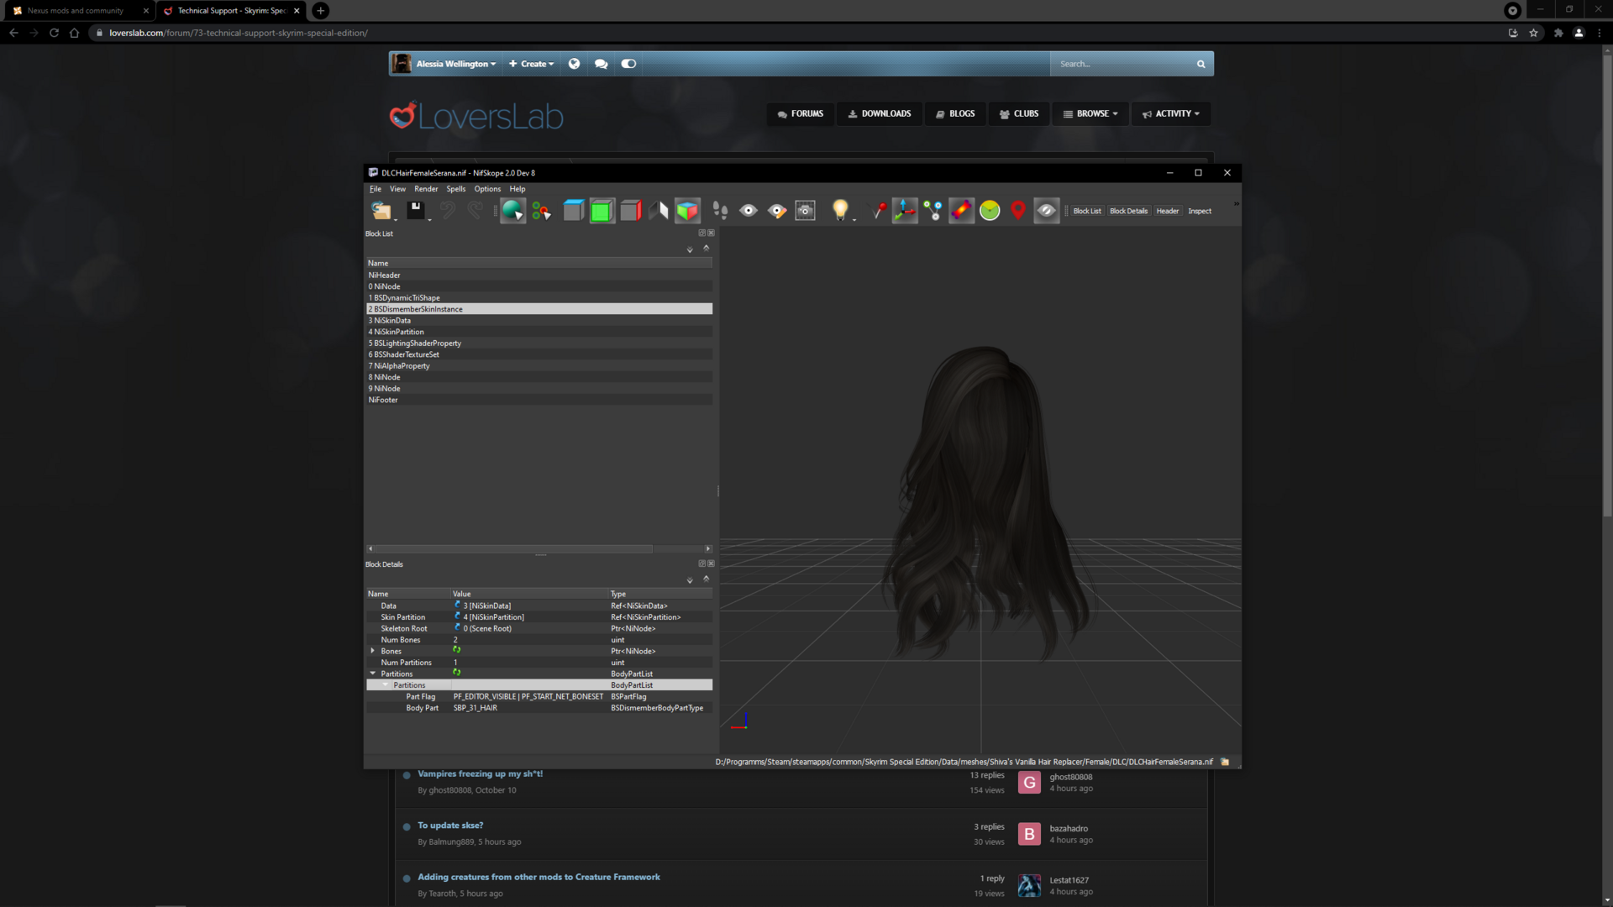
Task: Toggle Block Details panel toolbar button
Action: (x=1128, y=211)
